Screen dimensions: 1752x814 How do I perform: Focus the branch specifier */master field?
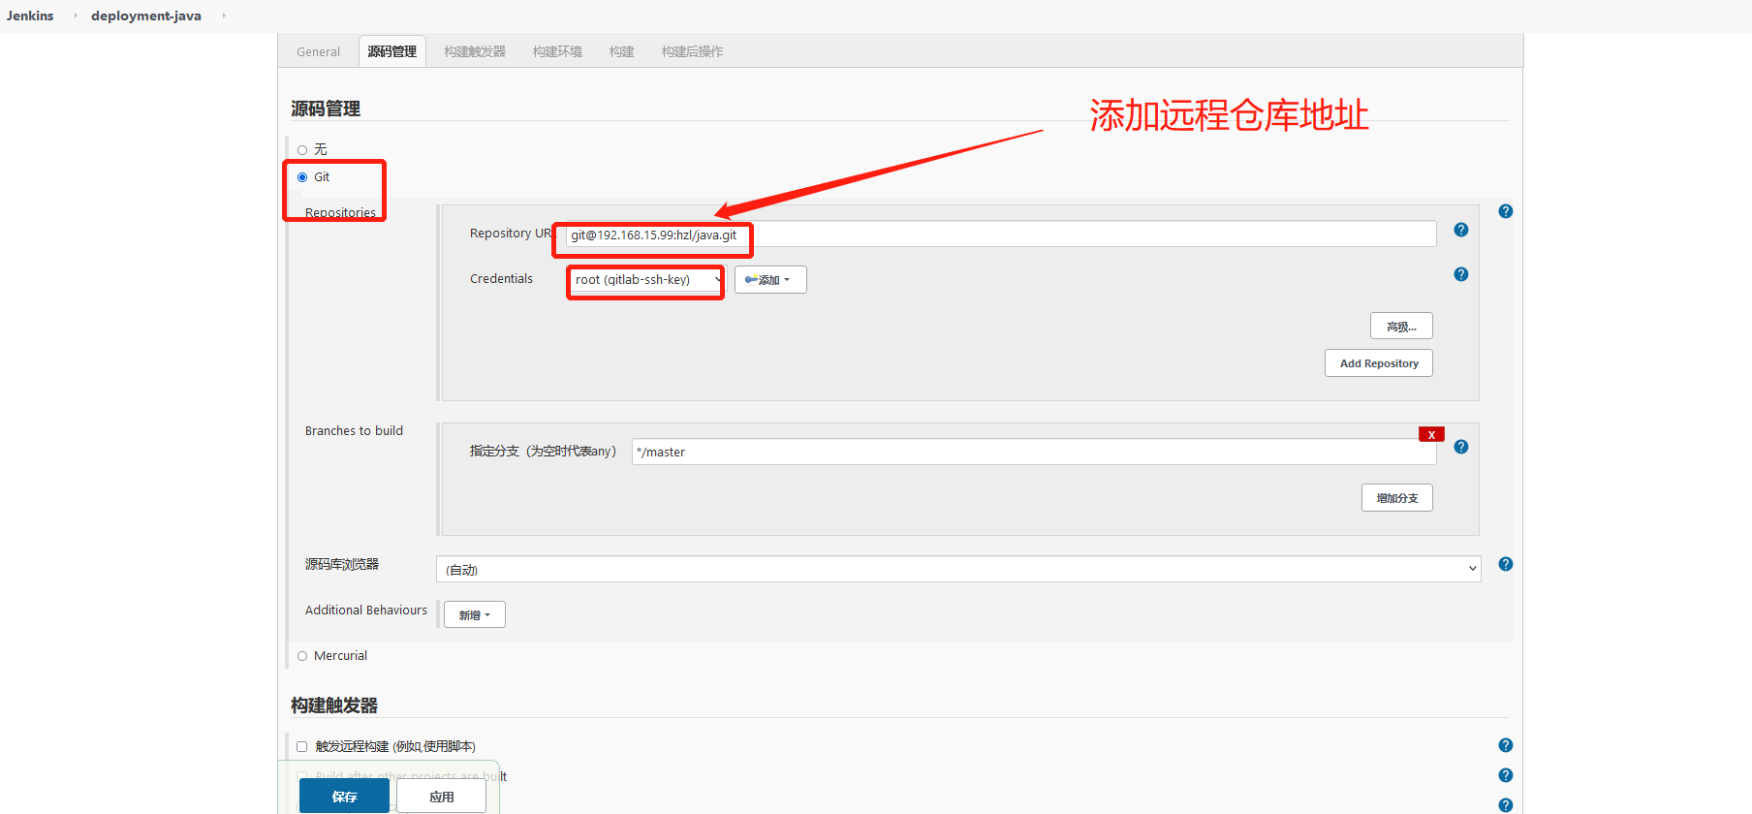click(x=1034, y=452)
